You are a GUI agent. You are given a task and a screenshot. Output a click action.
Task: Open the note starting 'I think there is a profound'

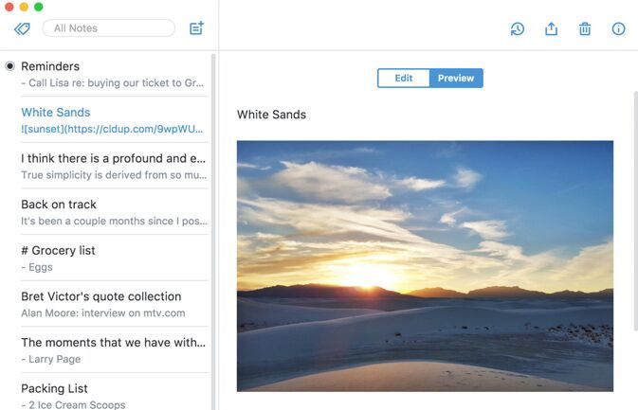114,166
